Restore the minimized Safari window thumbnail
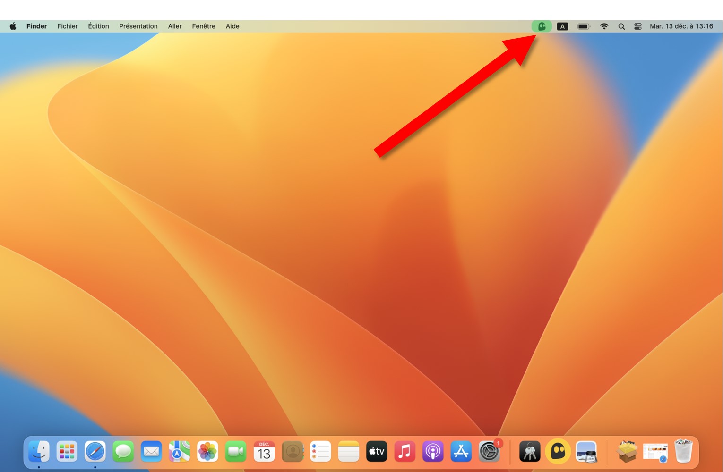Image resolution: width=723 pixels, height=472 pixels. pos(655,453)
